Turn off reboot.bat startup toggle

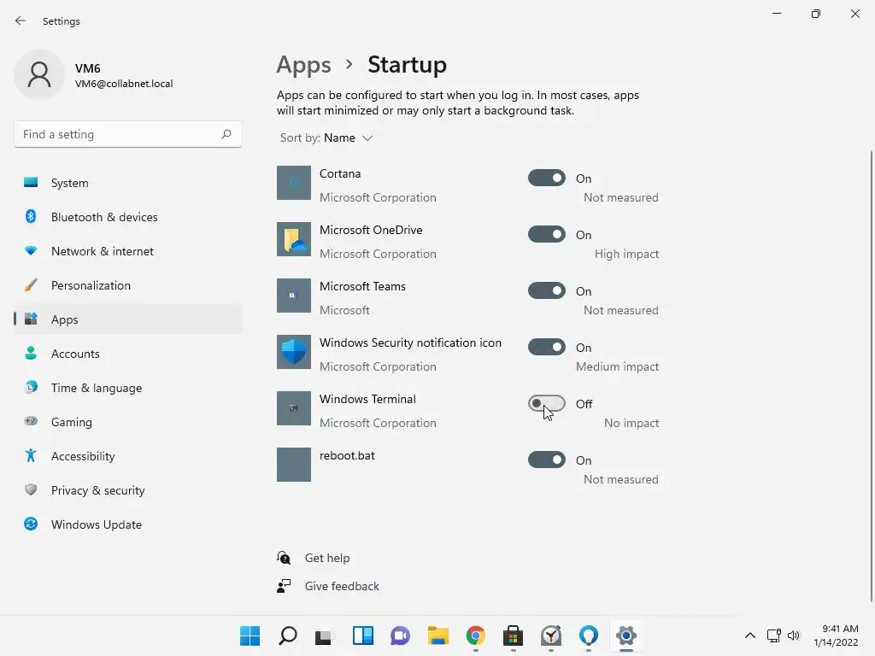(x=547, y=460)
